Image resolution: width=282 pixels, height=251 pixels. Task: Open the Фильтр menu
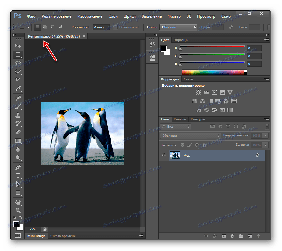point(174,16)
